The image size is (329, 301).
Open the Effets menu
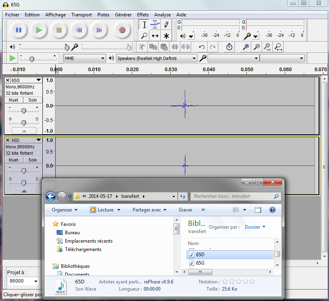click(143, 15)
